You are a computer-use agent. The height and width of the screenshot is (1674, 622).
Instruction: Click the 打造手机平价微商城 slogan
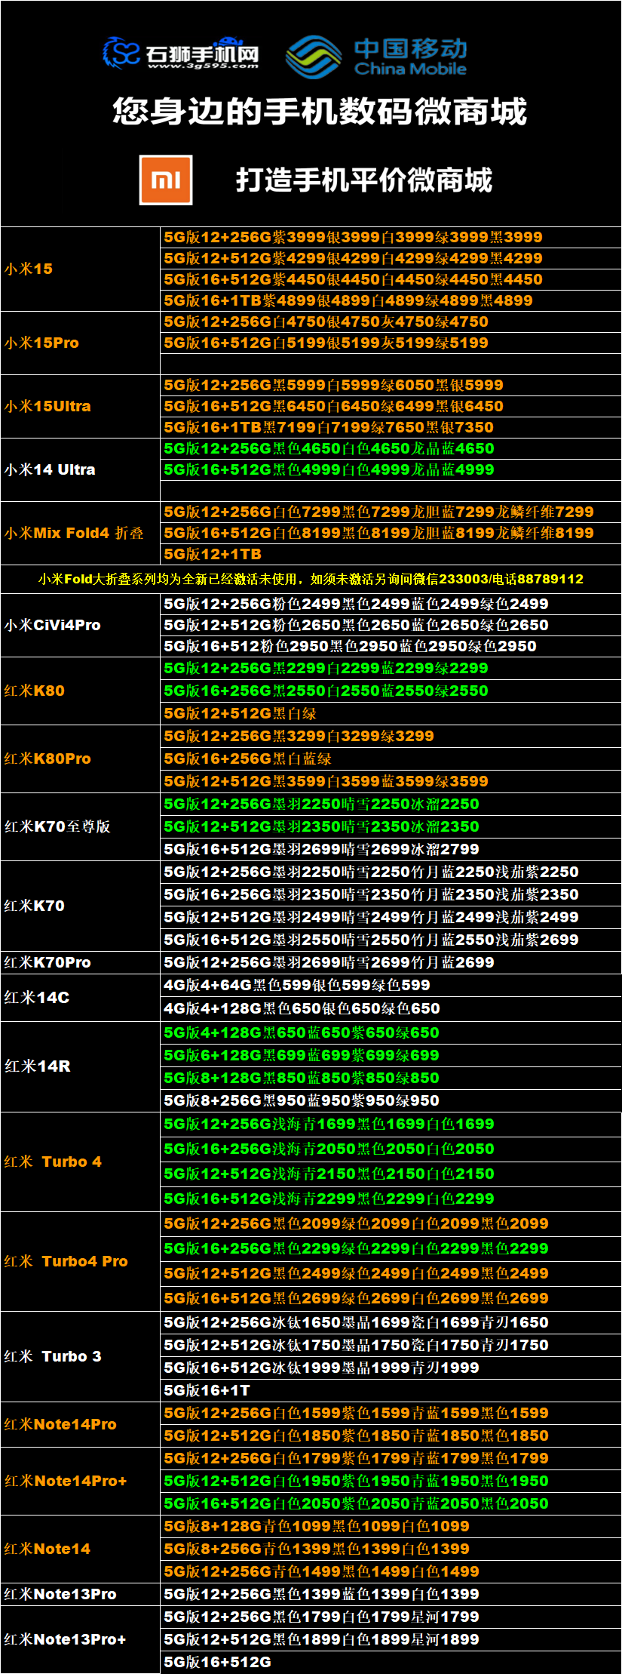point(364,180)
